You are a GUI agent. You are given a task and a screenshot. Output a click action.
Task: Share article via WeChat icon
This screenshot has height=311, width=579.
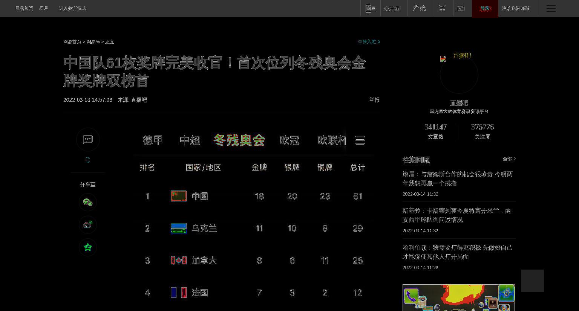pos(88,202)
